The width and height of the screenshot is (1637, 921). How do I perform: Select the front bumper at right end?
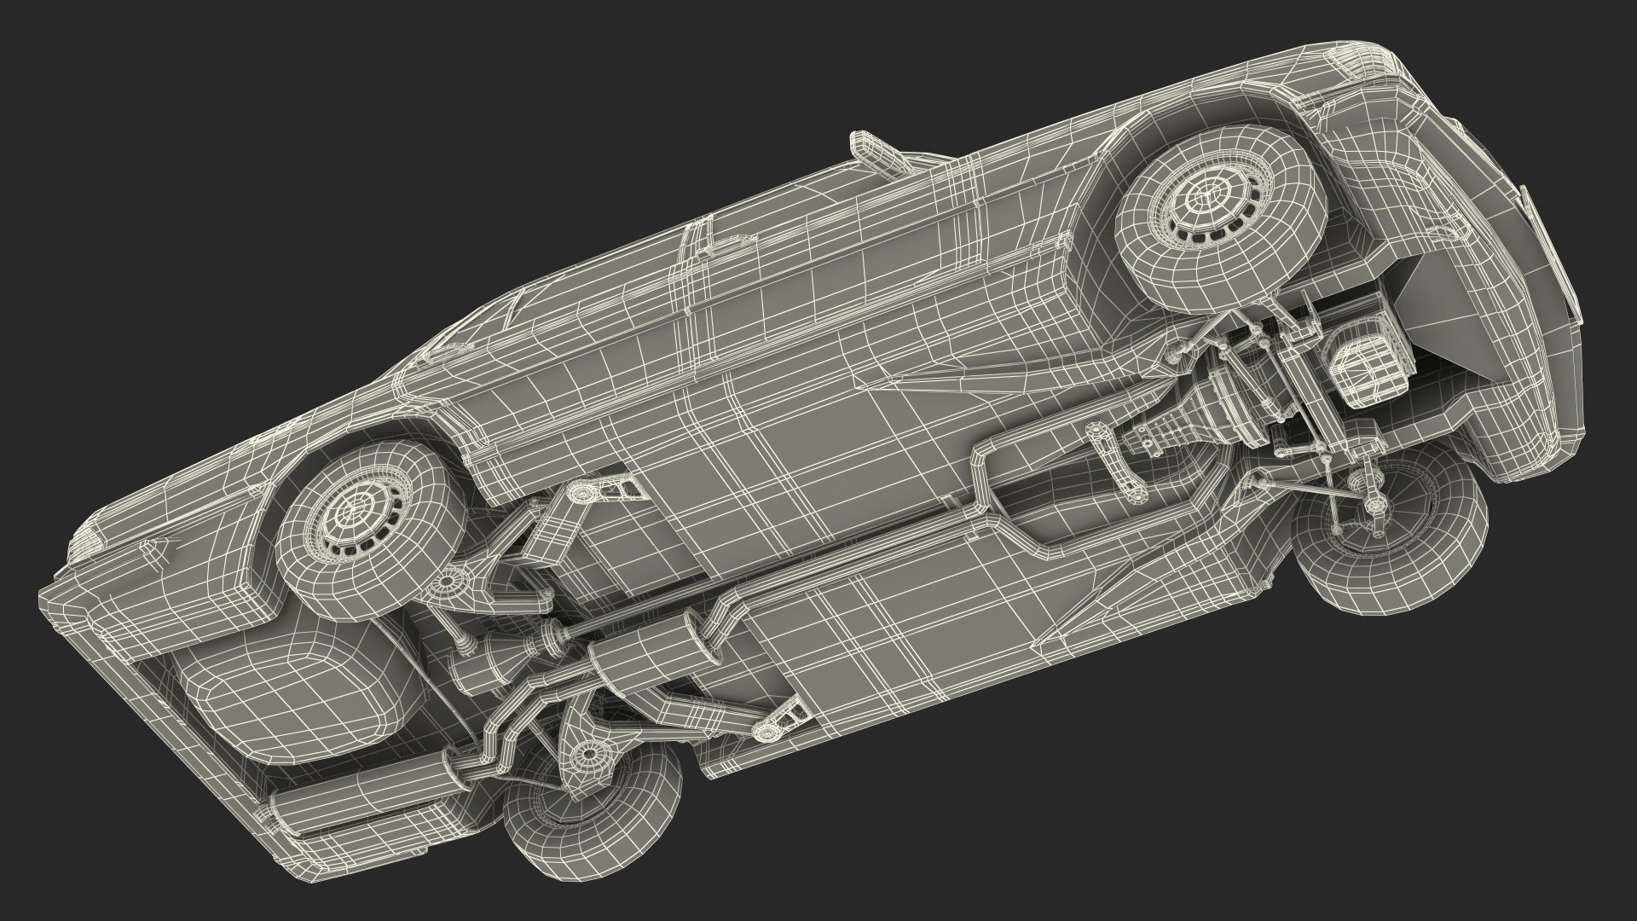tap(1535, 256)
